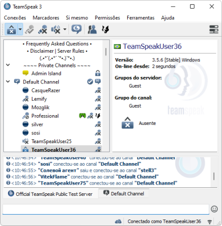
Task: Select the Default Channel row
Action: coord(41,82)
